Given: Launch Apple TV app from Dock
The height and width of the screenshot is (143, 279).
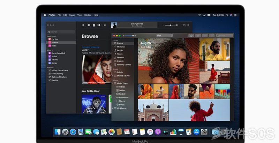Looking at the screenshot, I should [x=165, y=132].
